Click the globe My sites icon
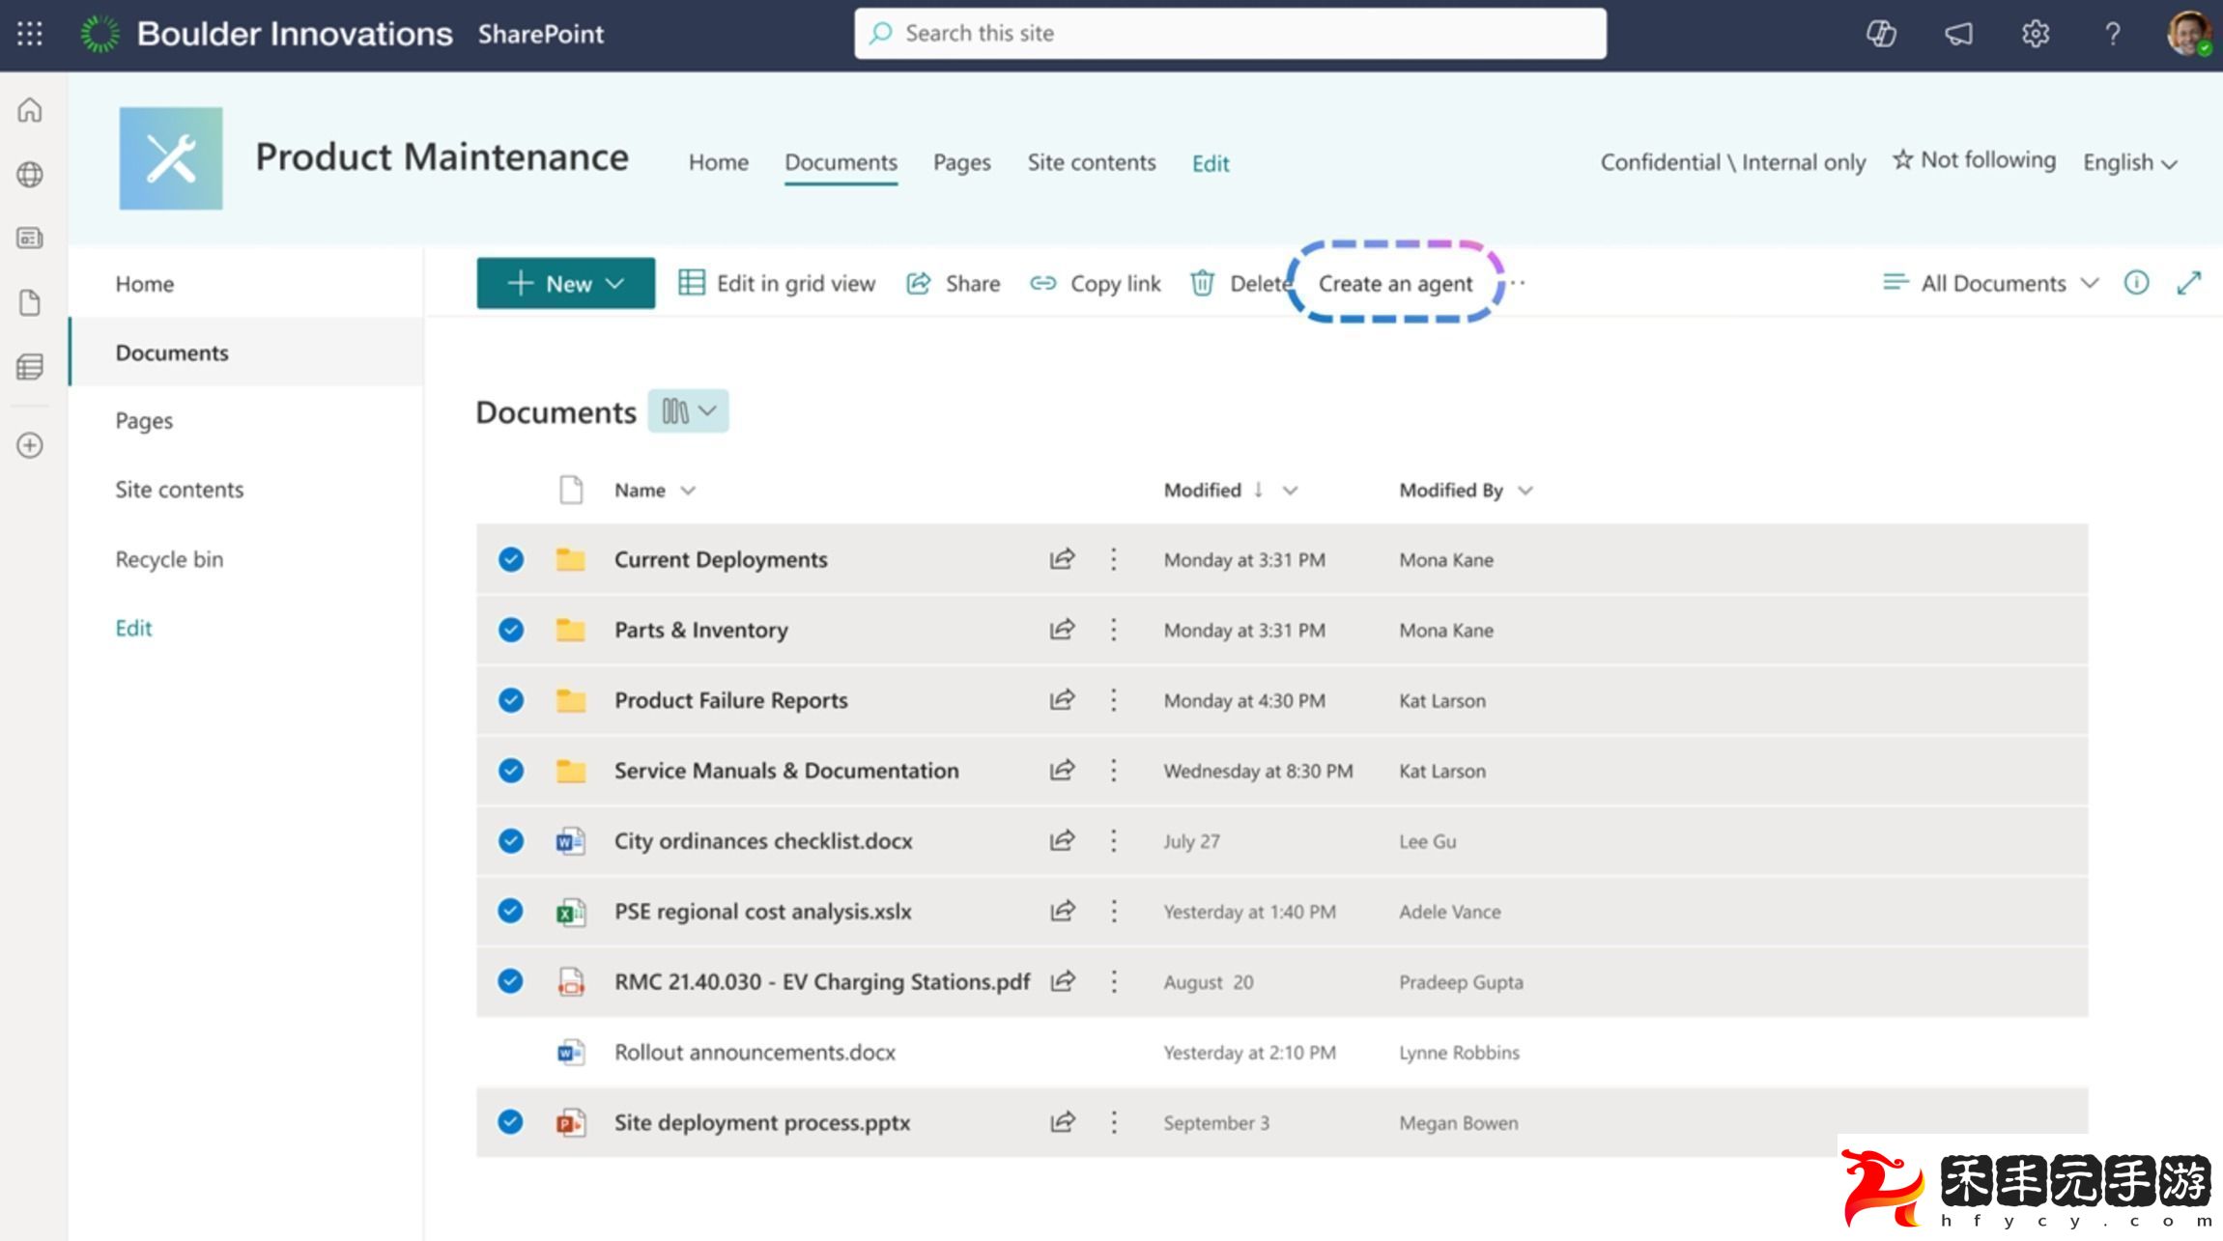 click(30, 175)
